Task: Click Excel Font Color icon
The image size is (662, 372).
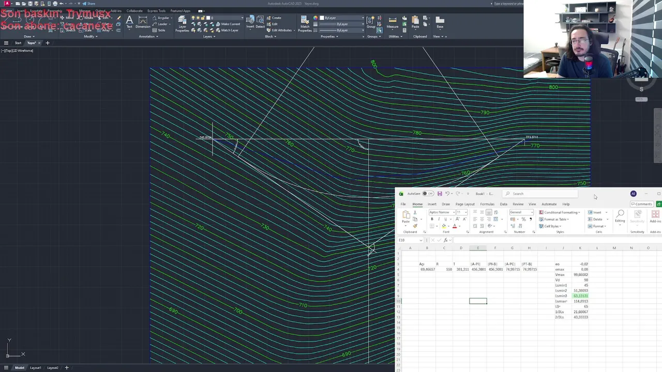Action: 455,226
